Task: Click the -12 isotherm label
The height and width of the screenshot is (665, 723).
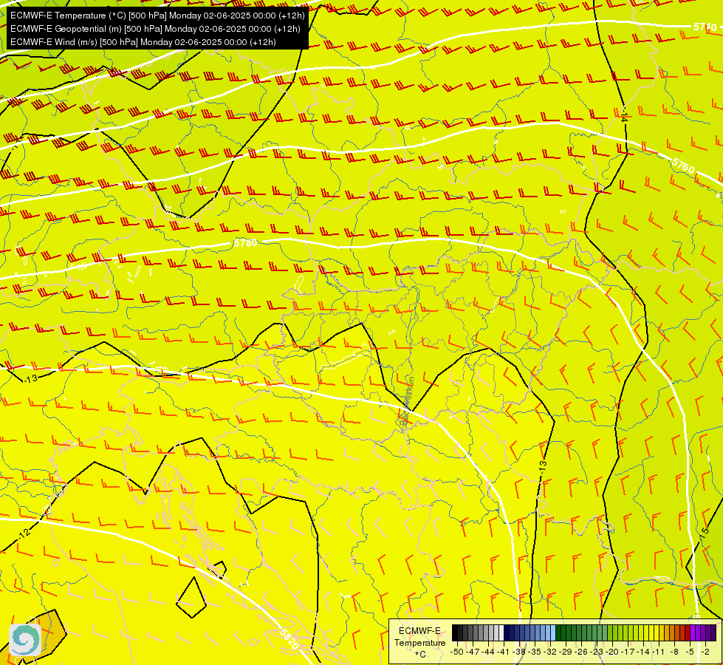Action: click(24, 534)
